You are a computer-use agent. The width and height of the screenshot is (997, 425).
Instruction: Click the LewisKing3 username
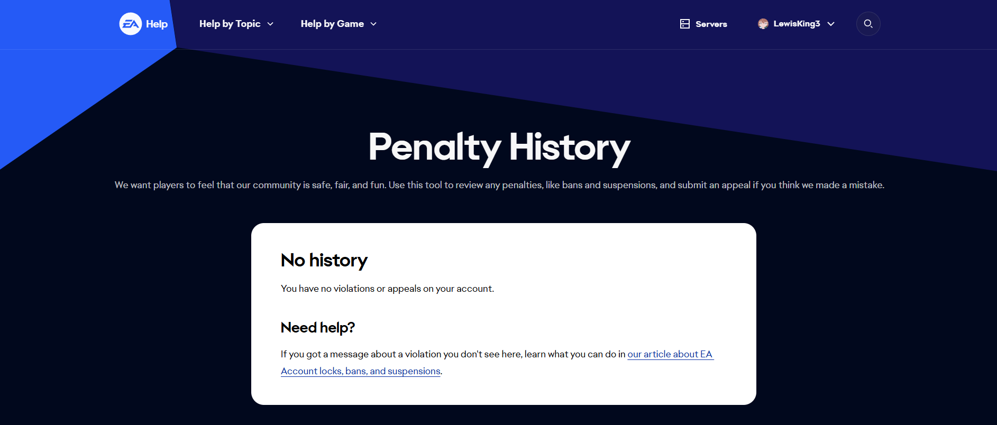[797, 24]
